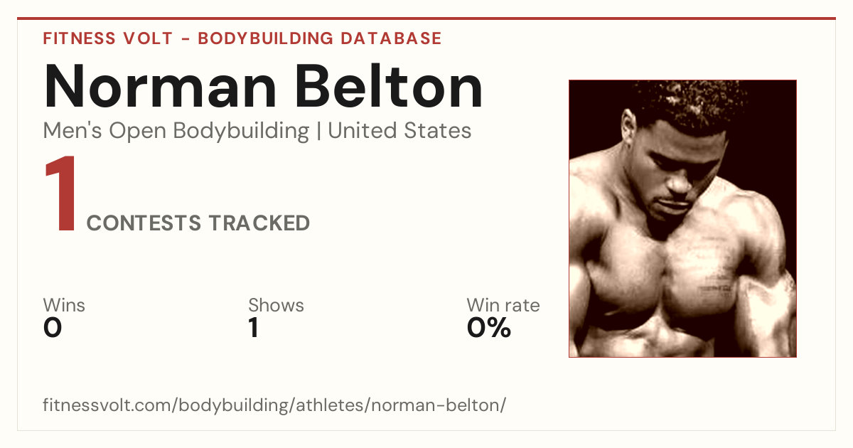Click the large red number 1
Viewport: 853px width, 448px height.
click(61, 196)
